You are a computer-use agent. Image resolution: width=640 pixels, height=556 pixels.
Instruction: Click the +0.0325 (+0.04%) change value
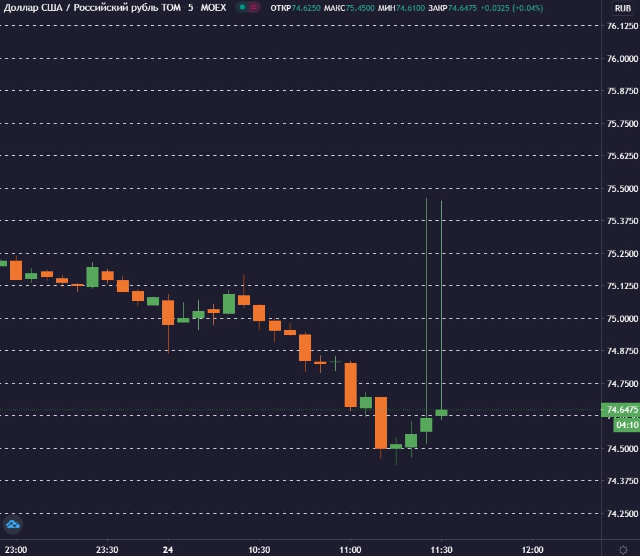coord(512,8)
